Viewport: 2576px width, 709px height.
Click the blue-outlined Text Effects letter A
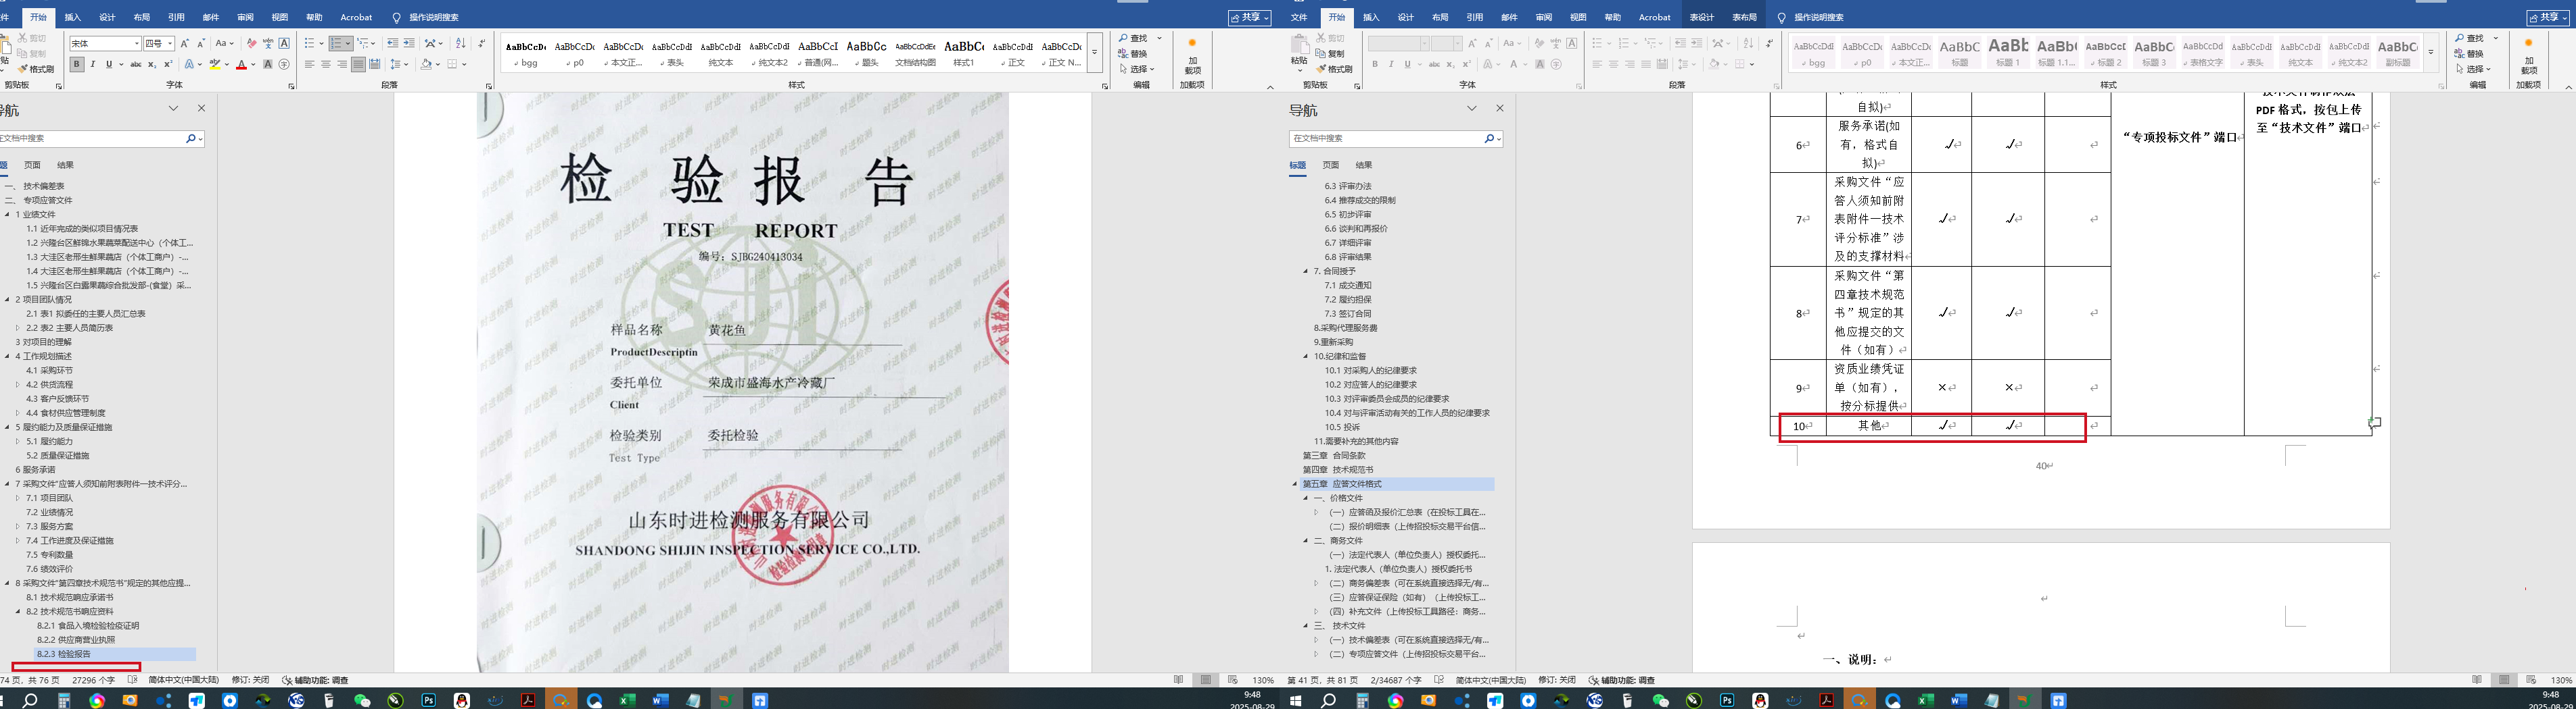pos(190,65)
